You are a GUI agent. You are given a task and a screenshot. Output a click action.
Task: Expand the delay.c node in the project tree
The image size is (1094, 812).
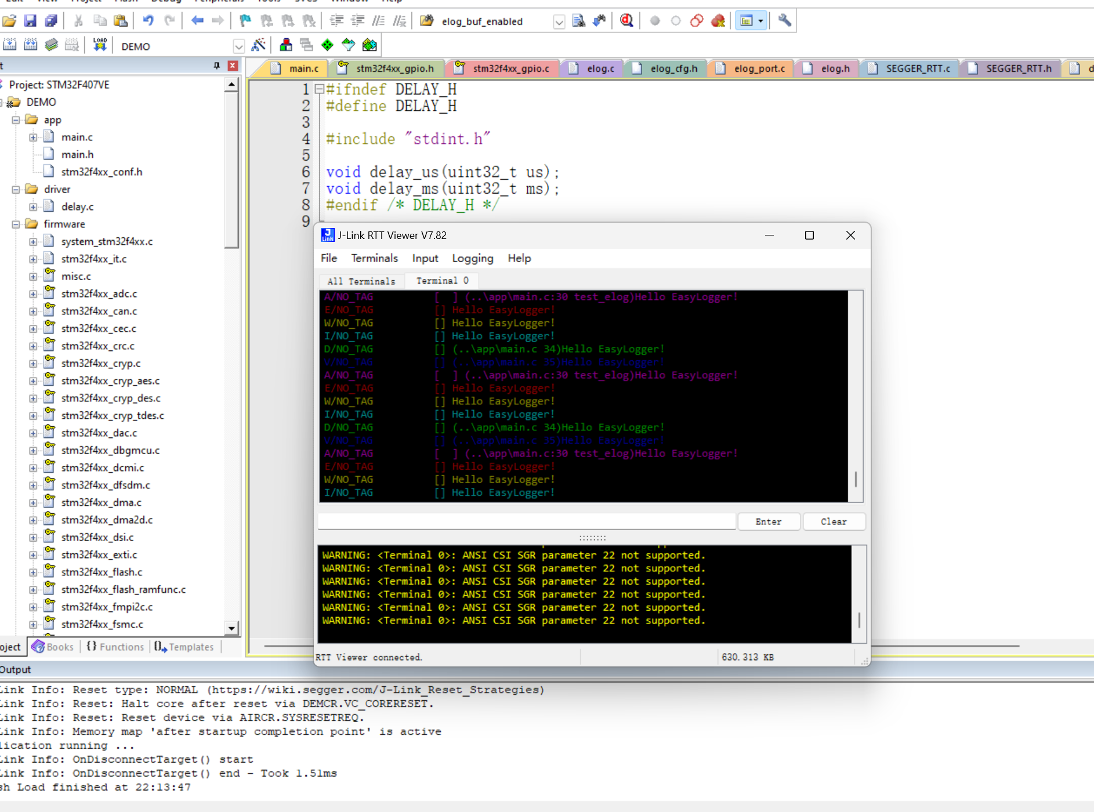tap(34, 207)
